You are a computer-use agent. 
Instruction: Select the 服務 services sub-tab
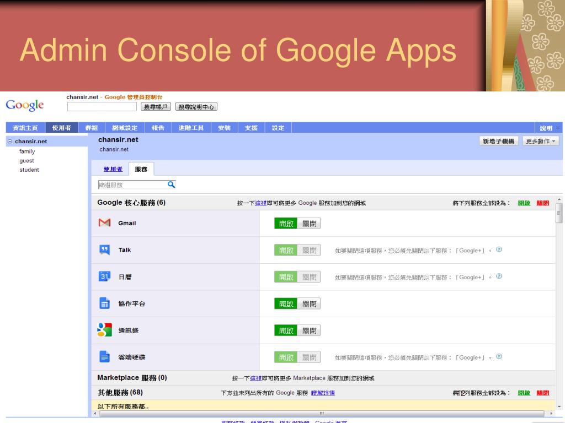click(x=141, y=169)
